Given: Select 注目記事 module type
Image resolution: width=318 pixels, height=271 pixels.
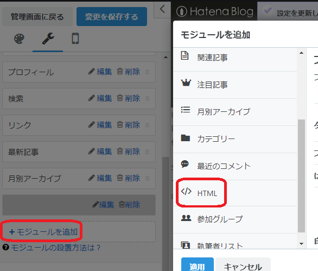Looking at the screenshot, I should pos(235,85).
